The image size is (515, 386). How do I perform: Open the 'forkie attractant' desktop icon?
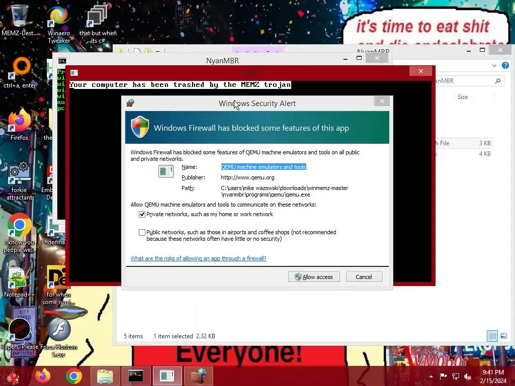(20, 180)
